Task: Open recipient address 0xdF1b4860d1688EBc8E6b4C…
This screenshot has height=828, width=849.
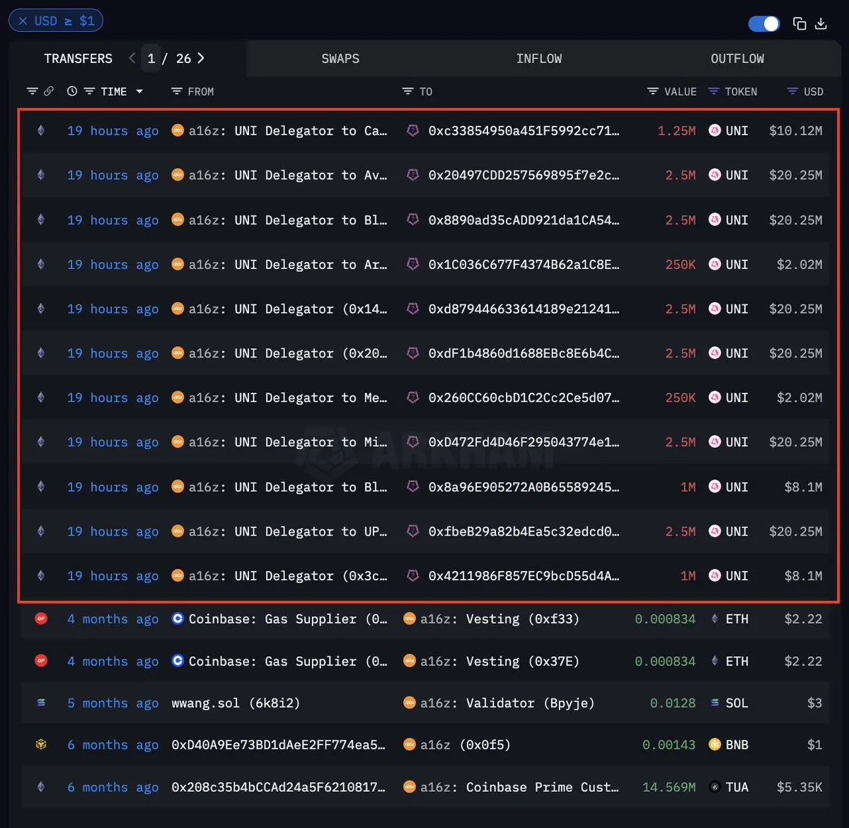Action: (524, 353)
